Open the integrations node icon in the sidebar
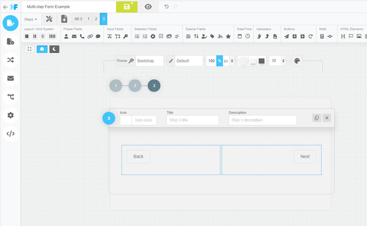This screenshot has height=226, width=367. coord(10,97)
